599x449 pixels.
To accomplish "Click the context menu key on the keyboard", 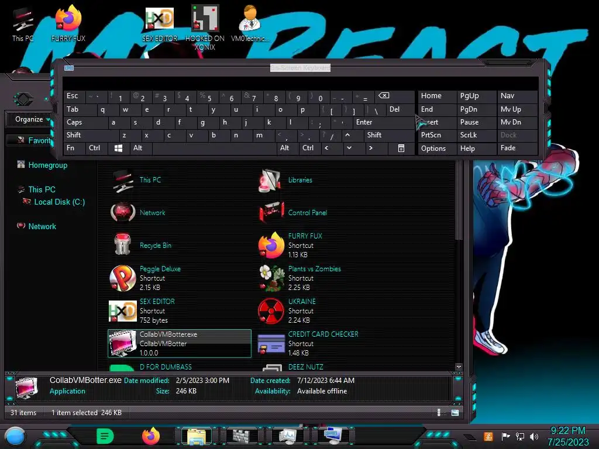I will [x=401, y=148].
